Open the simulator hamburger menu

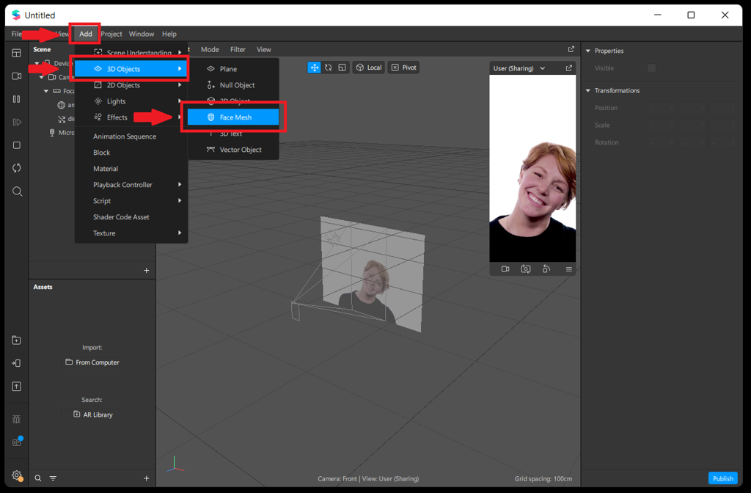pos(568,269)
